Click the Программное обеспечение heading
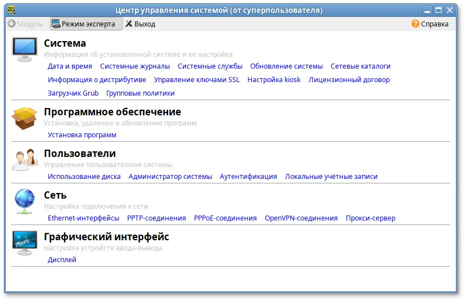This screenshot has width=465, height=301. tap(112, 112)
